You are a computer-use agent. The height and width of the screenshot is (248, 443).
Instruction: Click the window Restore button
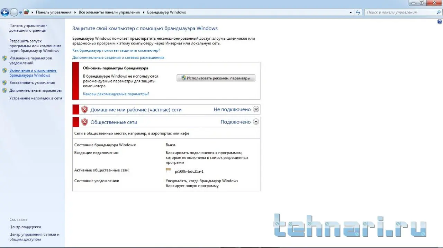click(x=422, y=3)
